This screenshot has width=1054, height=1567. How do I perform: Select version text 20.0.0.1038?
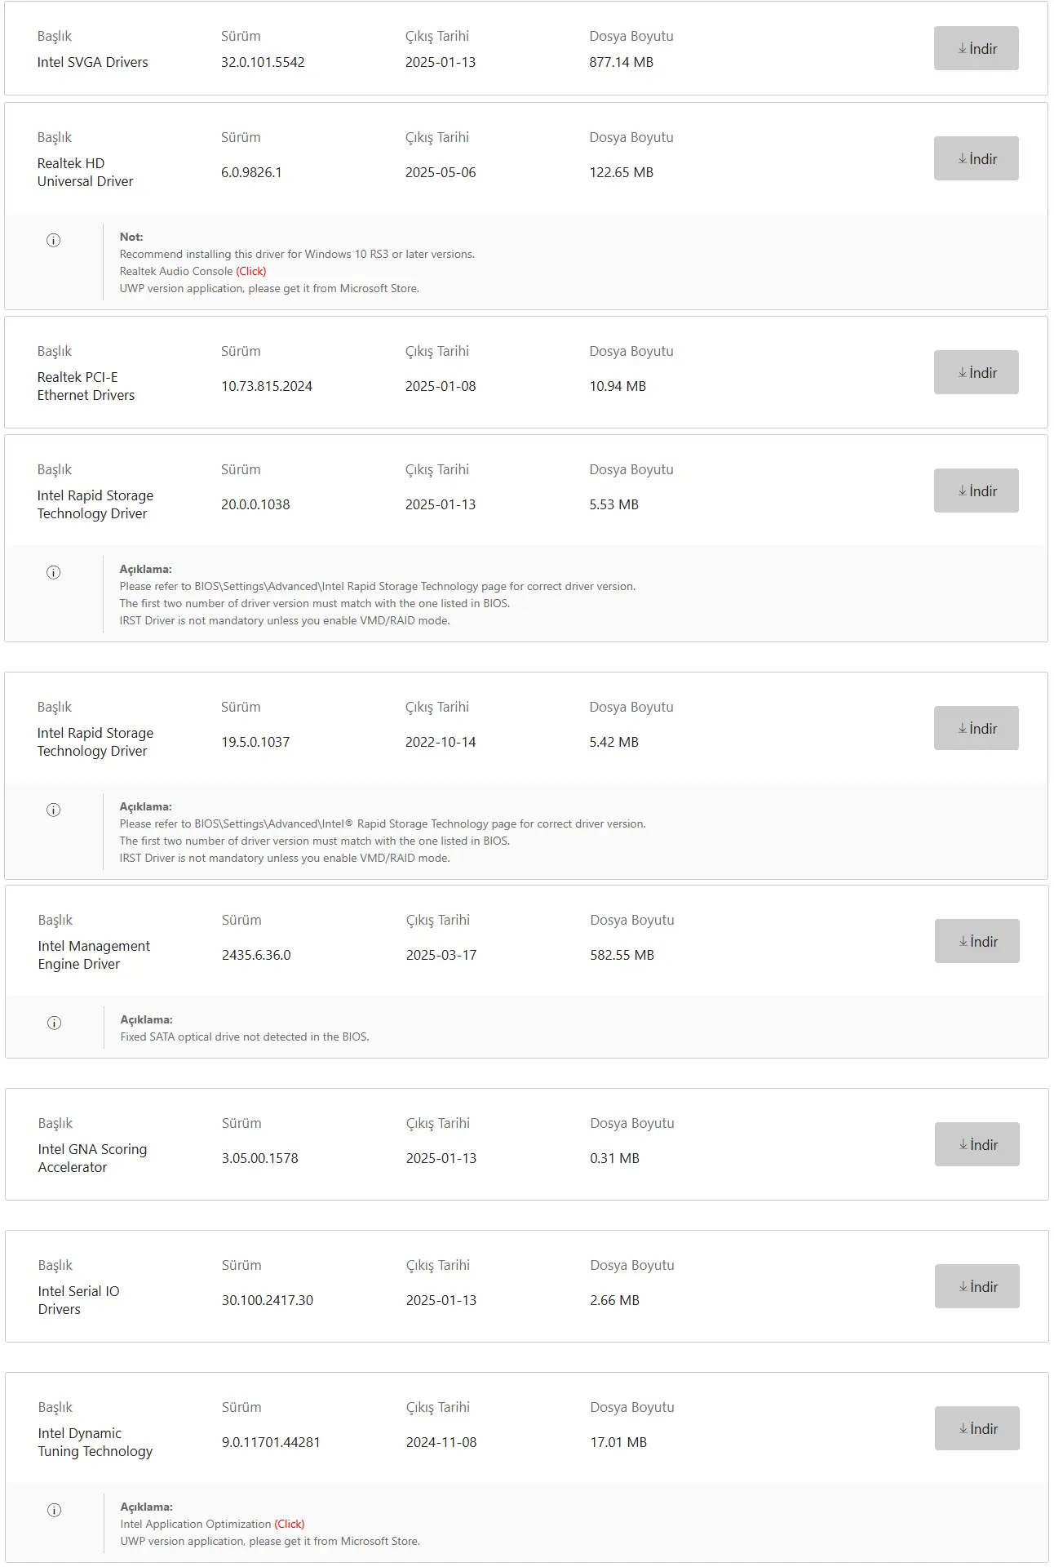click(255, 504)
